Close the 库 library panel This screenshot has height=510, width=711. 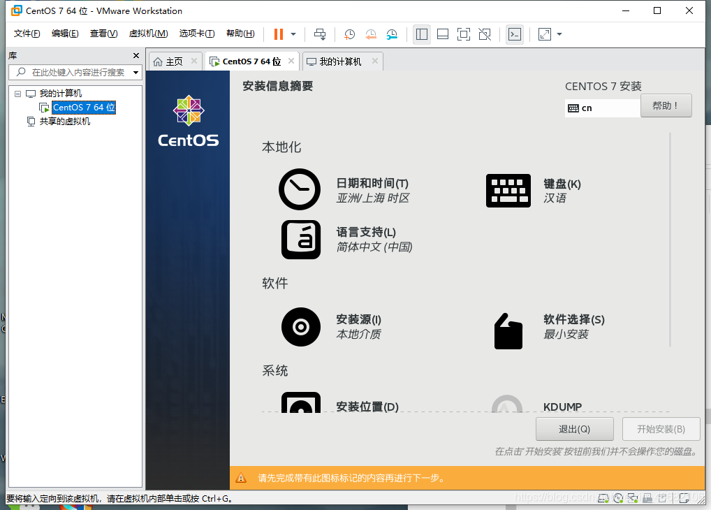pos(136,55)
